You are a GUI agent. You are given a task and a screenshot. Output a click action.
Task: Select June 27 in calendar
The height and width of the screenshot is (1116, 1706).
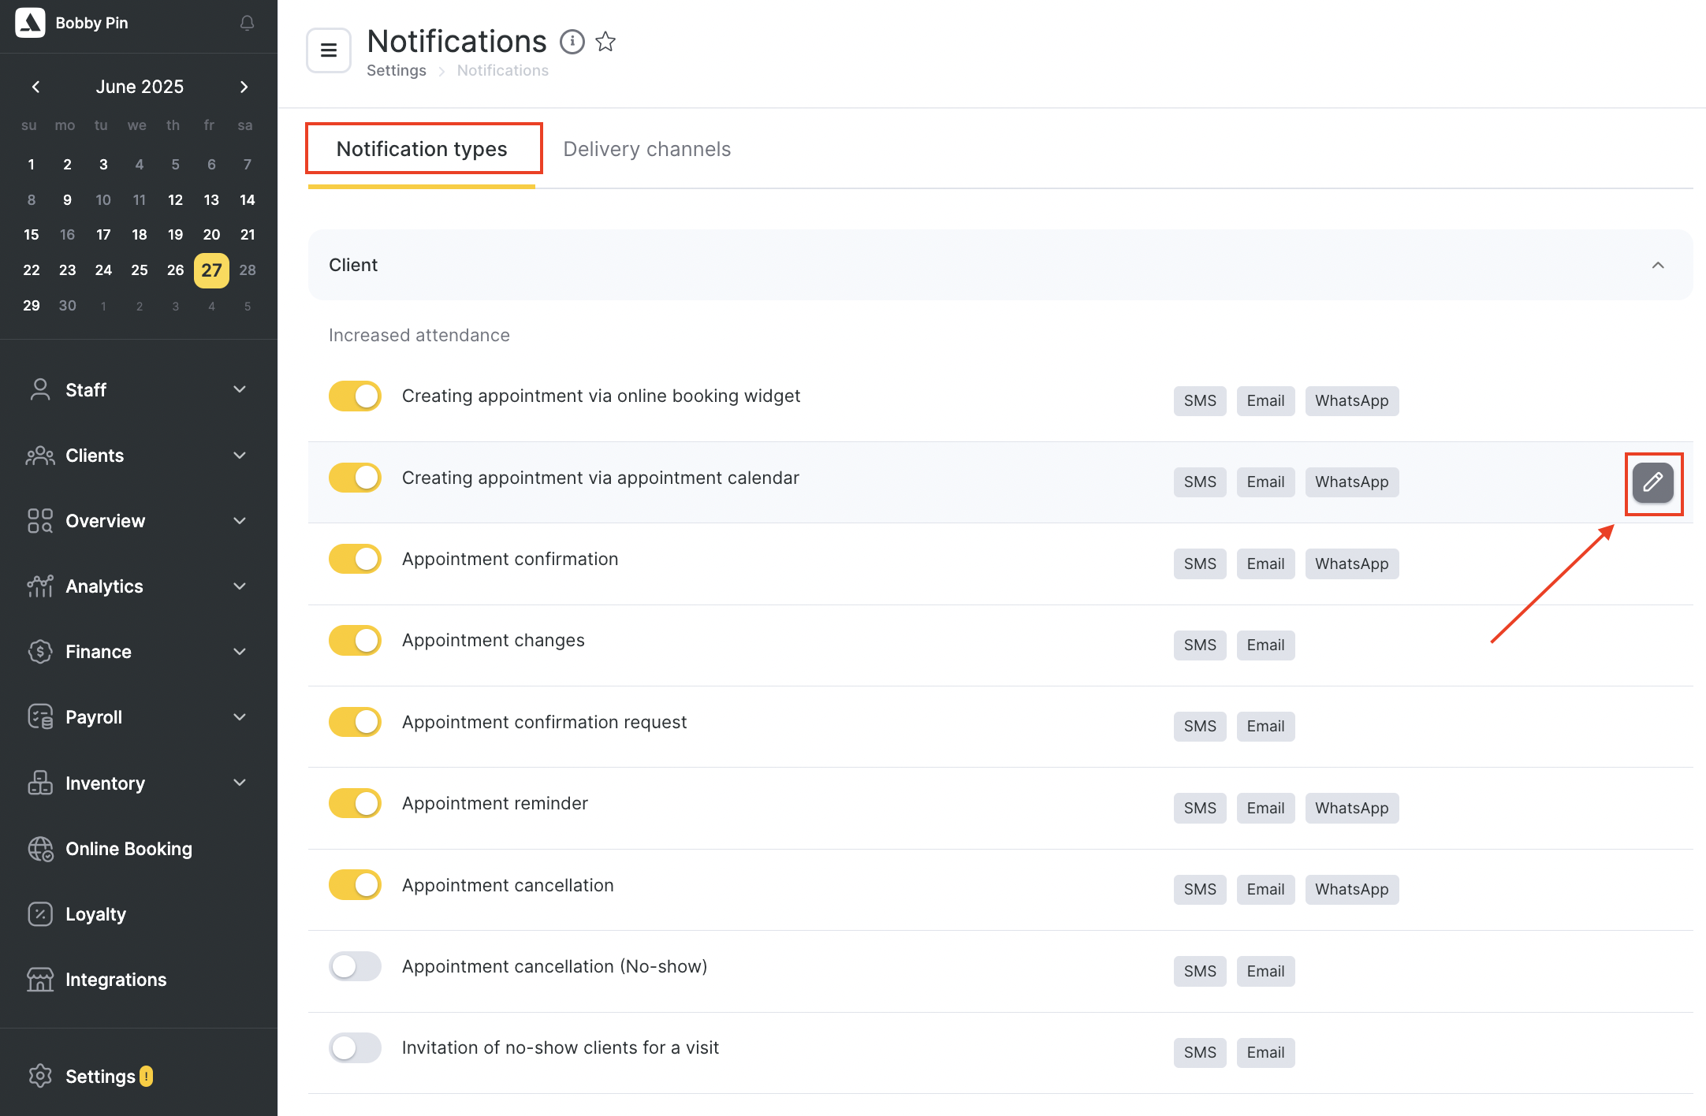(x=211, y=270)
